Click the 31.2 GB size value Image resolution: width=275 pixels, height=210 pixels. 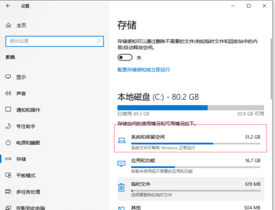pyautogui.click(x=252, y=137)
